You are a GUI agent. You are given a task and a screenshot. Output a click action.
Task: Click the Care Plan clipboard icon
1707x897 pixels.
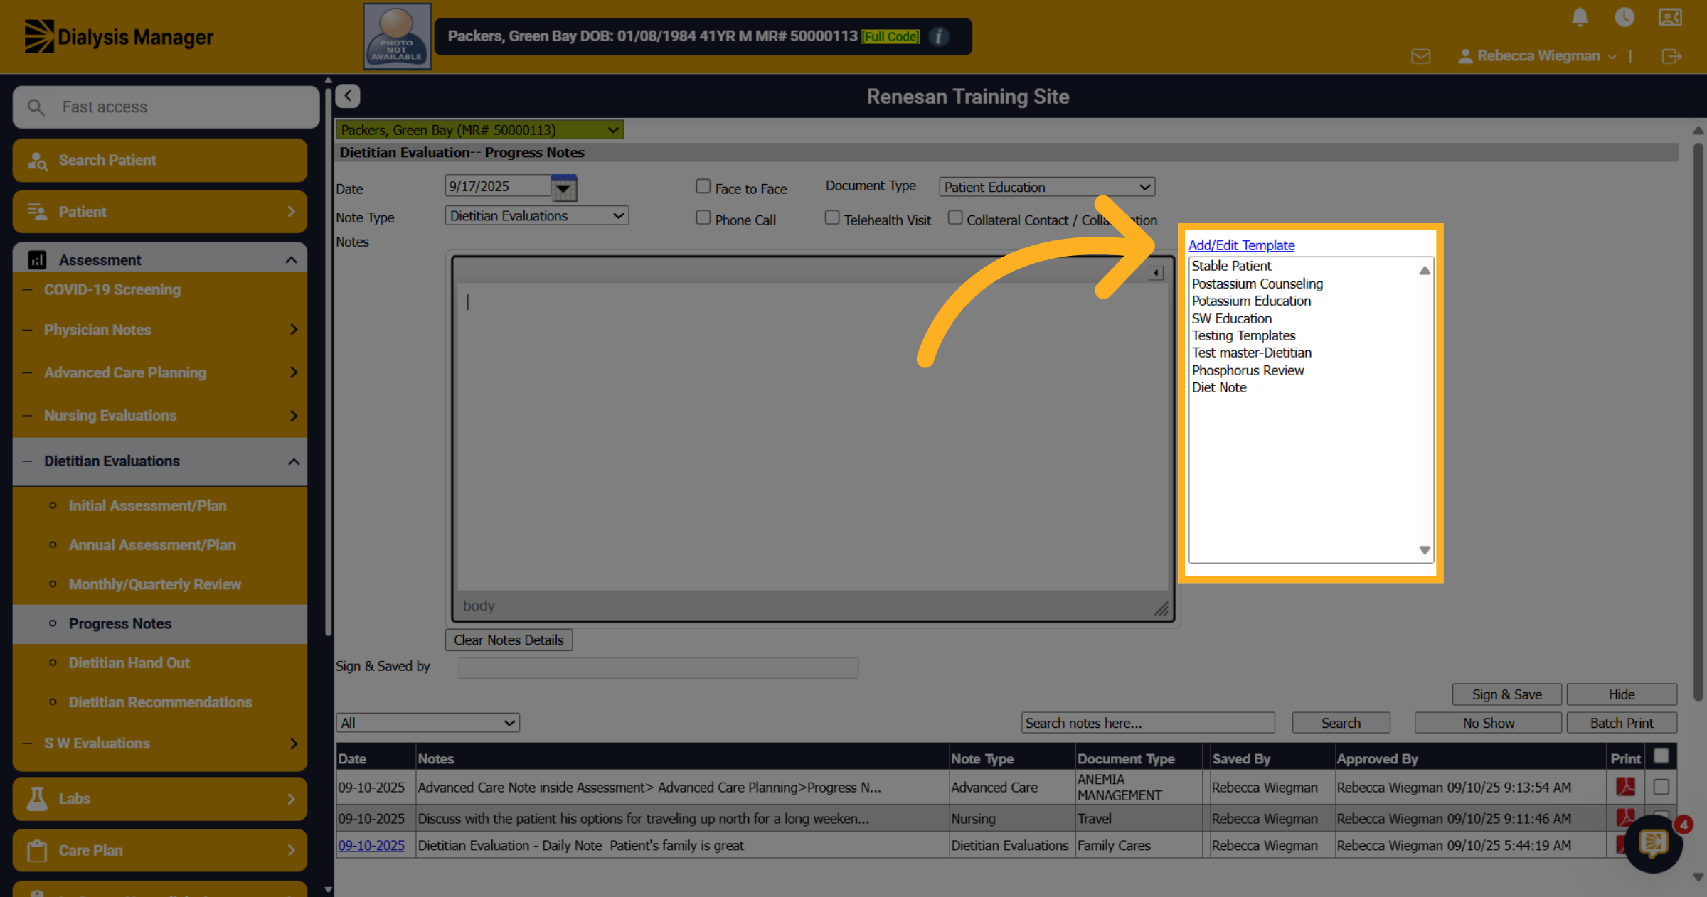[37, 850]
